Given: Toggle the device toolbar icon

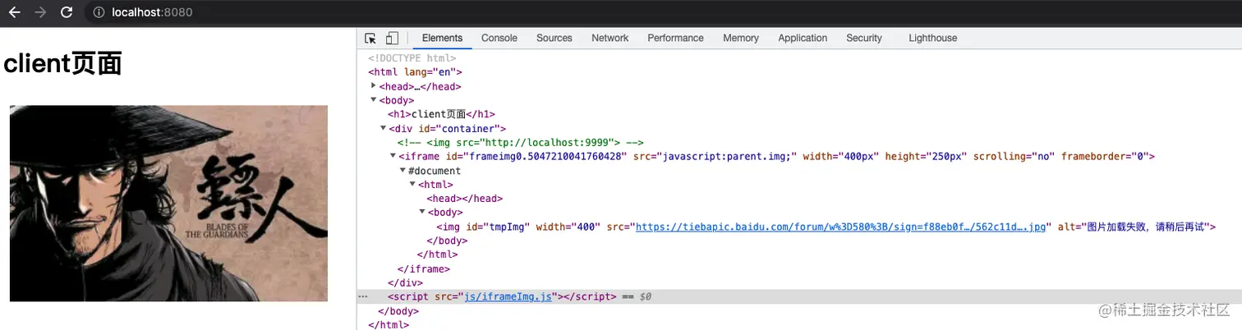Looking at the screenshot, I should pyautogui.click(x=392, y=38).
